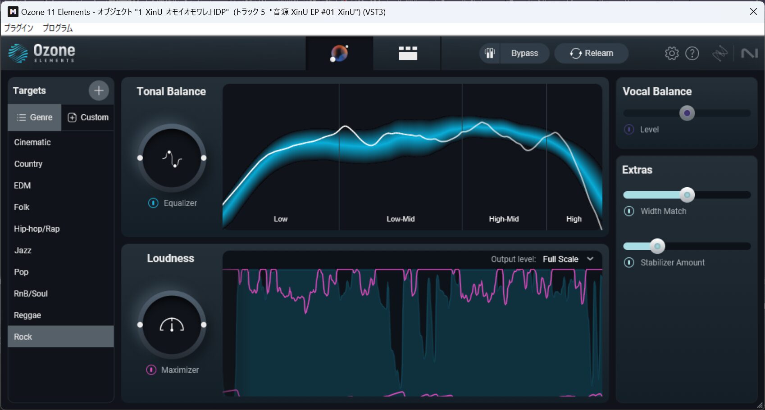
Task: Click the Ozone Elements logo
Action: tap(42, 53)
